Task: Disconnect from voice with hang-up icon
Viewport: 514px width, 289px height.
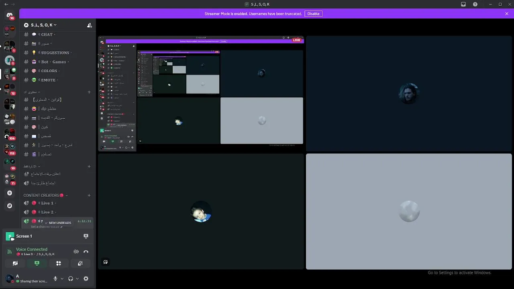Action: tap(86, 252)
